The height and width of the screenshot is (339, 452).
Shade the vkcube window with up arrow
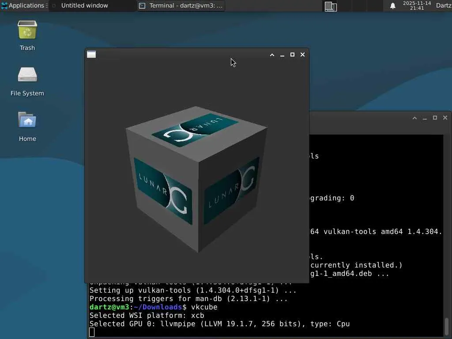(x=272, y=55)
